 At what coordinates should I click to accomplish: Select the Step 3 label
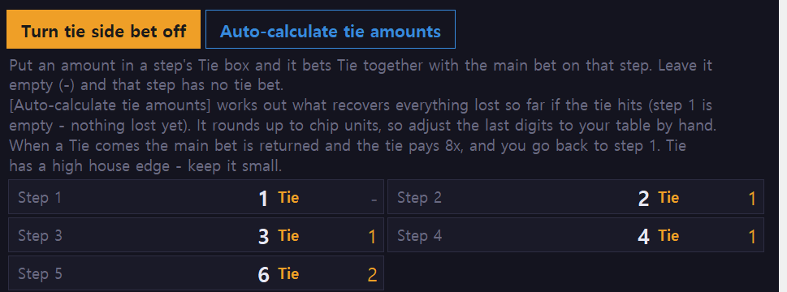tap(40, 235)
